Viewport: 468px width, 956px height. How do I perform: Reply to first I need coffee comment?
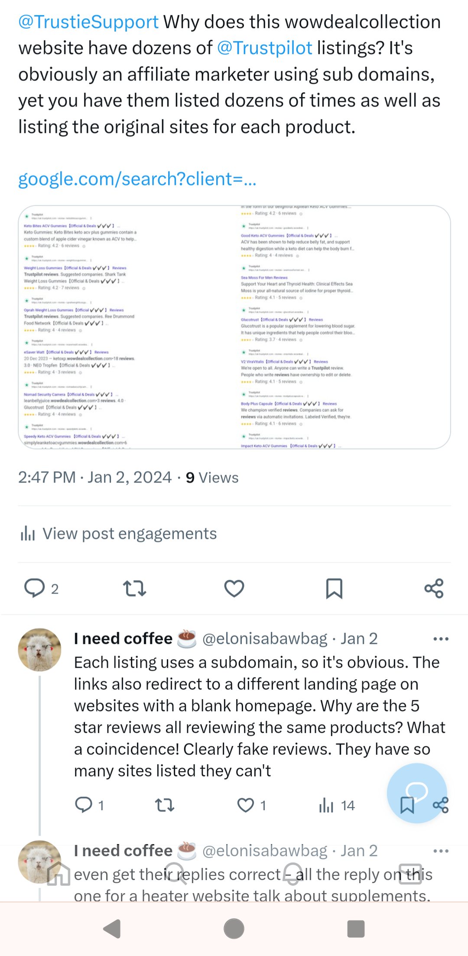click(84, 805)
